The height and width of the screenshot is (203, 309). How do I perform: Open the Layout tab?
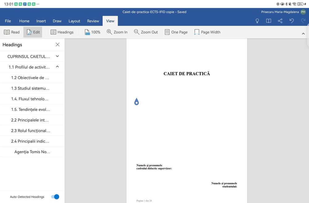coord(74,21)
